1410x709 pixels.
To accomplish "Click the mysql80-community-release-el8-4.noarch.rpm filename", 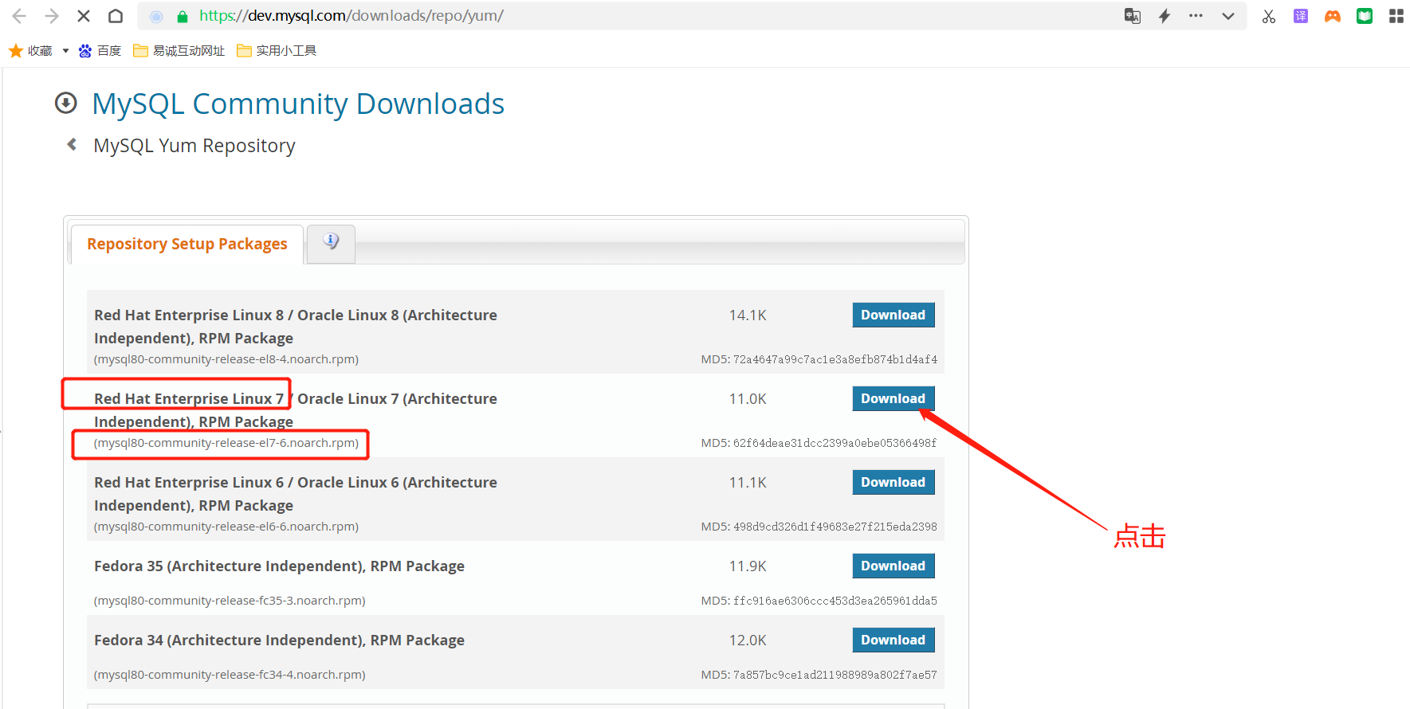I will coord(226,359).
